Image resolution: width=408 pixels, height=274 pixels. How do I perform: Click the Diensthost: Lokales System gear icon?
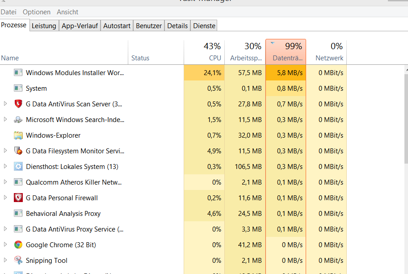pyautogui.click(x=18, y=166)
